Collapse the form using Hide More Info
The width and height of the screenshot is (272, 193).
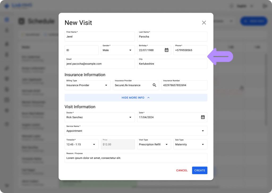pyautogui.click(x=136, y=98)
